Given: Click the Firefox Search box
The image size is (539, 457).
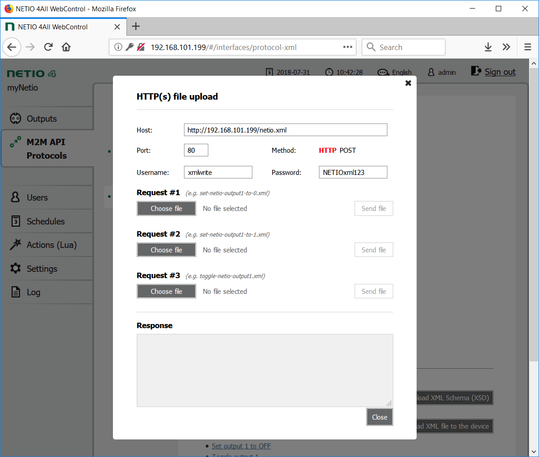Looking at the screenshot, I should point(404,47).
